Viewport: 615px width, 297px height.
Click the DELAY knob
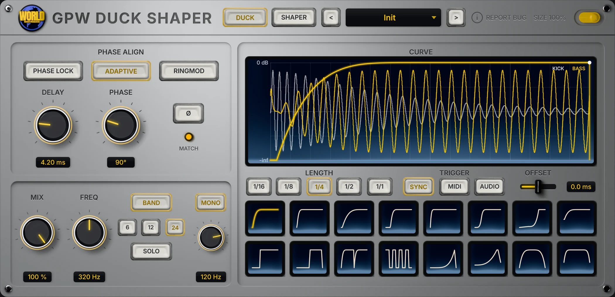53,125
